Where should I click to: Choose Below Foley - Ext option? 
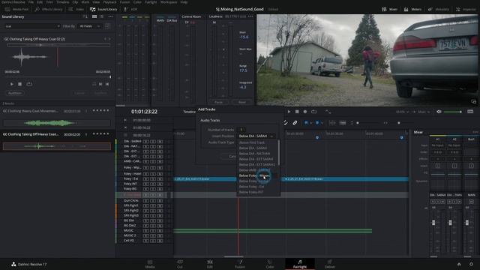click(252, 187)
